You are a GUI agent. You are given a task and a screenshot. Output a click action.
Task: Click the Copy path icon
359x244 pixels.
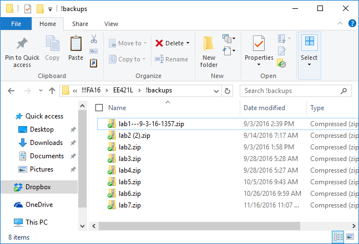pyautogui.click(x=94, y=51)
